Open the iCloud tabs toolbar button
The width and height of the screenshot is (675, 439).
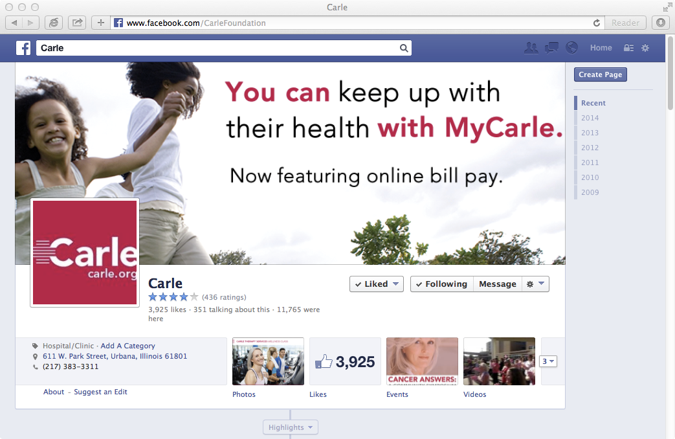pos(54,23)
